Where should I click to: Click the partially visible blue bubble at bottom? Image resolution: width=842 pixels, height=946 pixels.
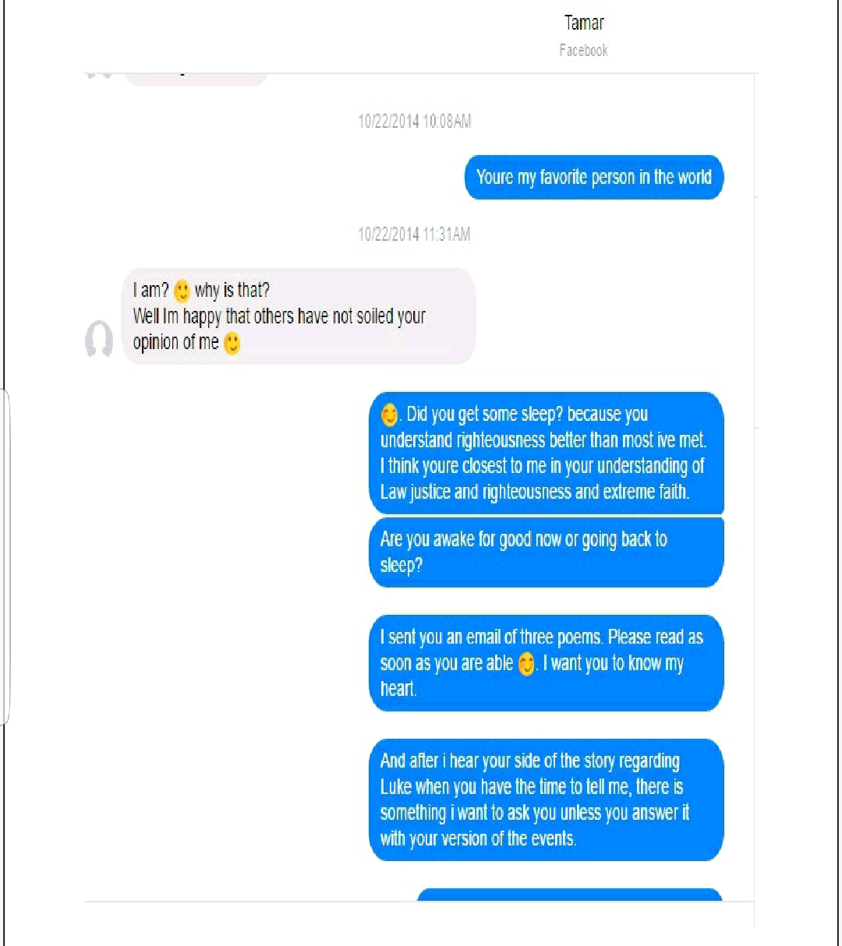[570, 895]
